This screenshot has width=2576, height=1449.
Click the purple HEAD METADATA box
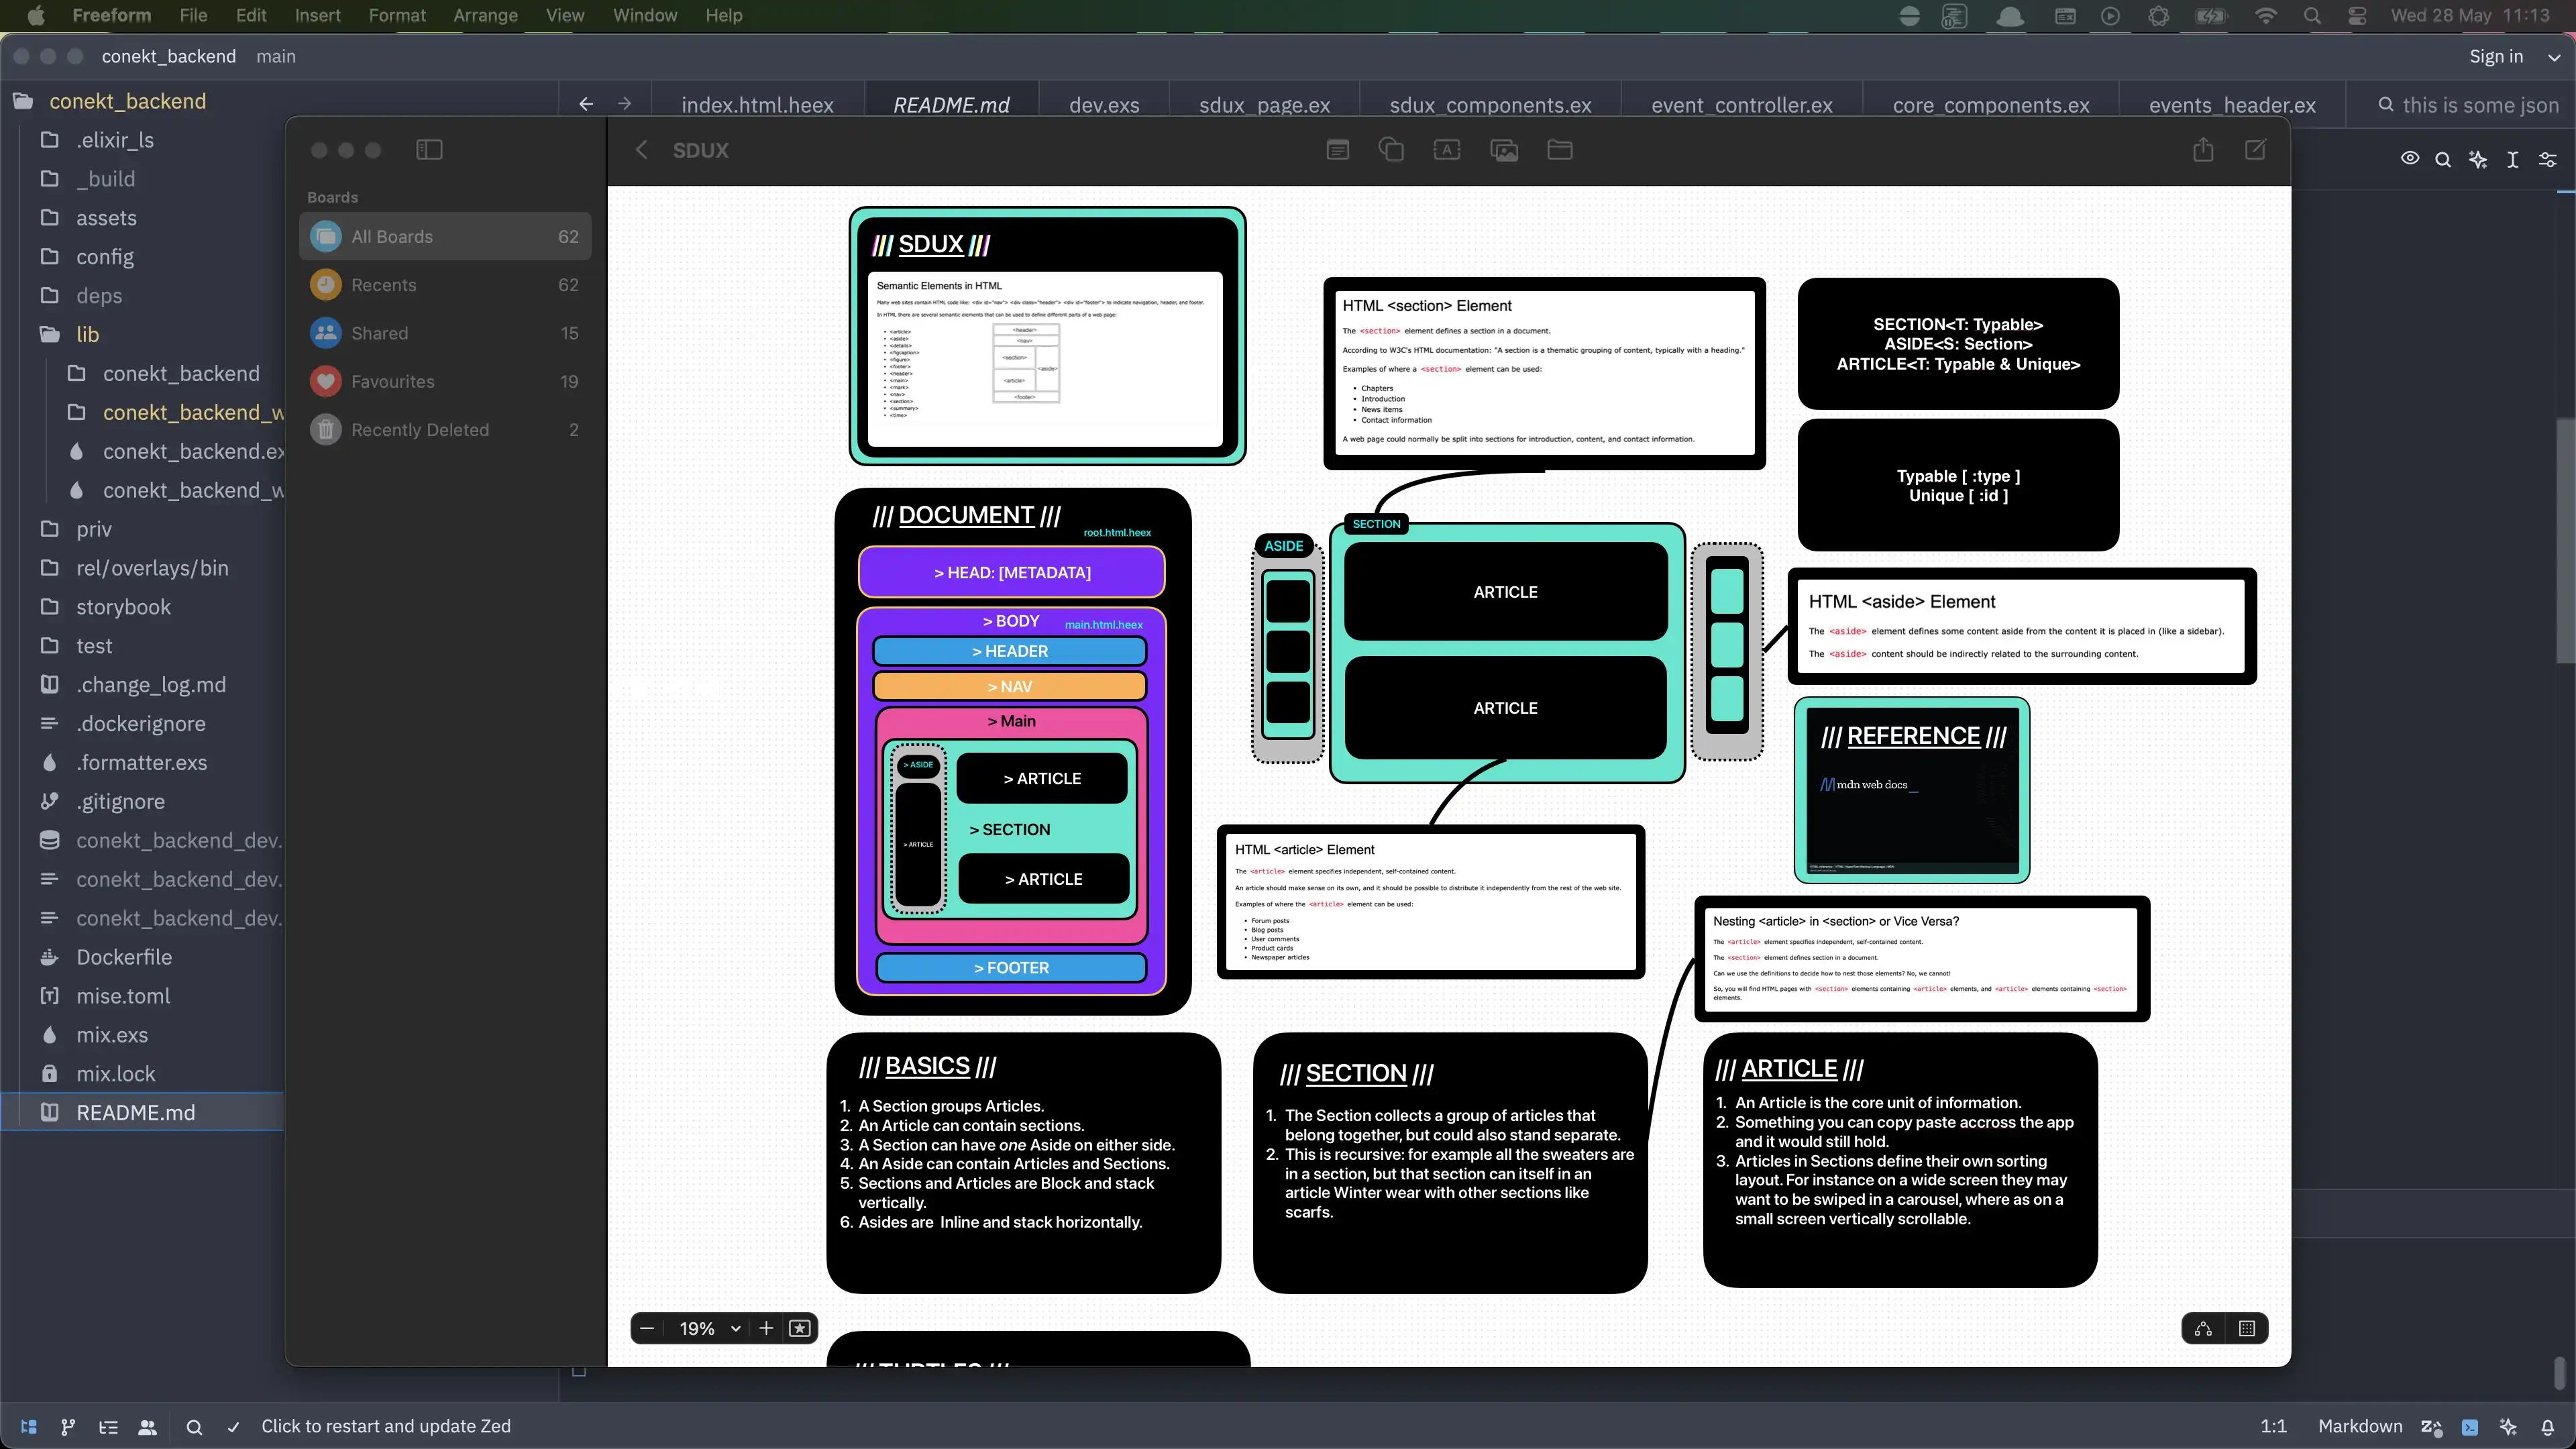point(1011,572)
